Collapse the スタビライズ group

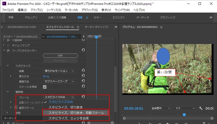[x=8, y=66]
